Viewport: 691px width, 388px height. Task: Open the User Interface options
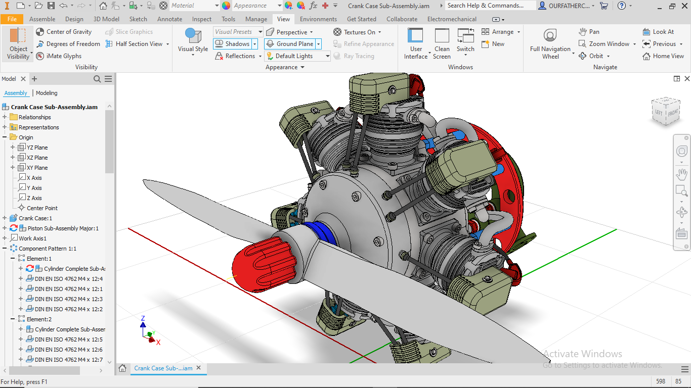[x=416, y=44]
